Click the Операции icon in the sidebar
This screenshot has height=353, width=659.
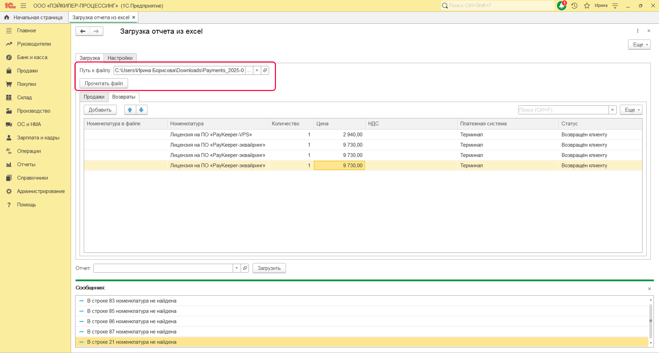[9, 151]
